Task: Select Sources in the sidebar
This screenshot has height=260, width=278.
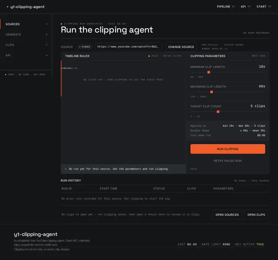Action: pos(26,24)
